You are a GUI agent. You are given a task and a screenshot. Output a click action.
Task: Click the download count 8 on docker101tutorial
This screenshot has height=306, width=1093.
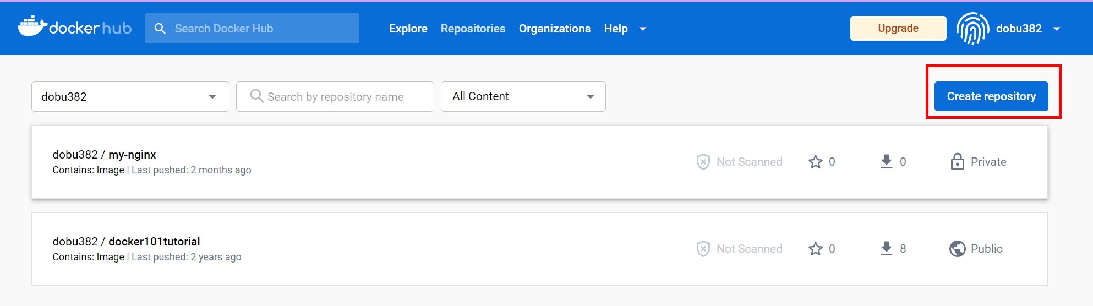click(x=903, y=249)
